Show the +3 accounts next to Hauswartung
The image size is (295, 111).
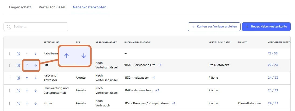point(157,90)
